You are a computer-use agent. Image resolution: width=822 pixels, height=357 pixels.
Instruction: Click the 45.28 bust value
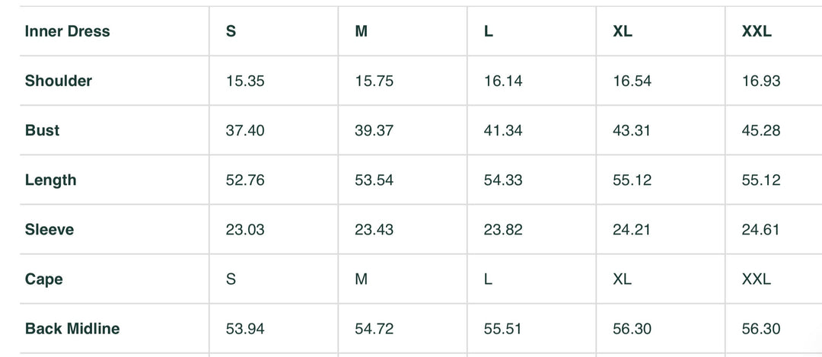pyautogui.click(x=760, y=130)
